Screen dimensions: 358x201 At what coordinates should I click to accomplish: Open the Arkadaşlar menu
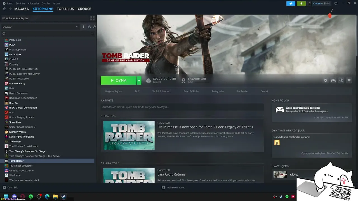click(34, 3)
